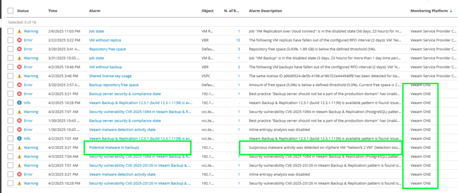Click the error icon for VM without backup
The height and width of the screenshot is (193, 458).
point(19,67)
